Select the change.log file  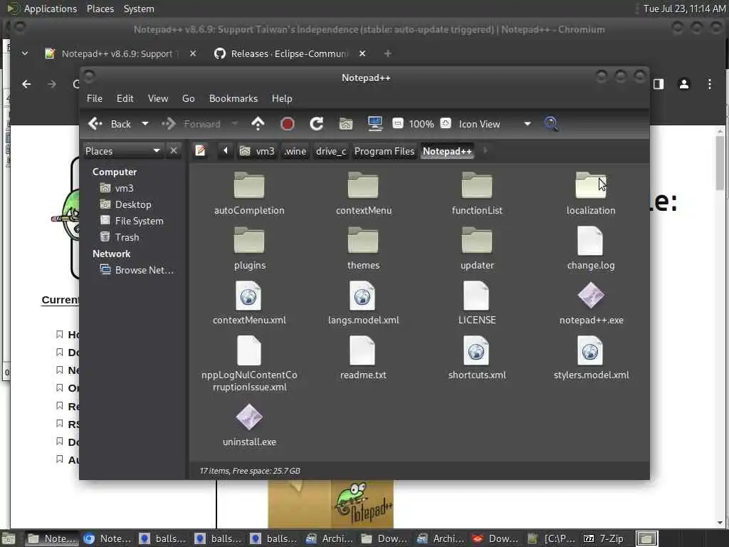(x=590, y=248)
